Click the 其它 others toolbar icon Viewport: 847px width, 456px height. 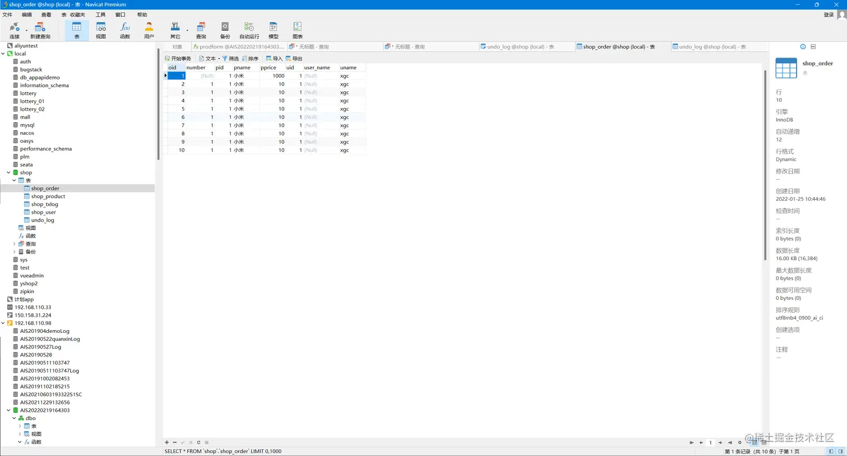(x=175, y=30)
